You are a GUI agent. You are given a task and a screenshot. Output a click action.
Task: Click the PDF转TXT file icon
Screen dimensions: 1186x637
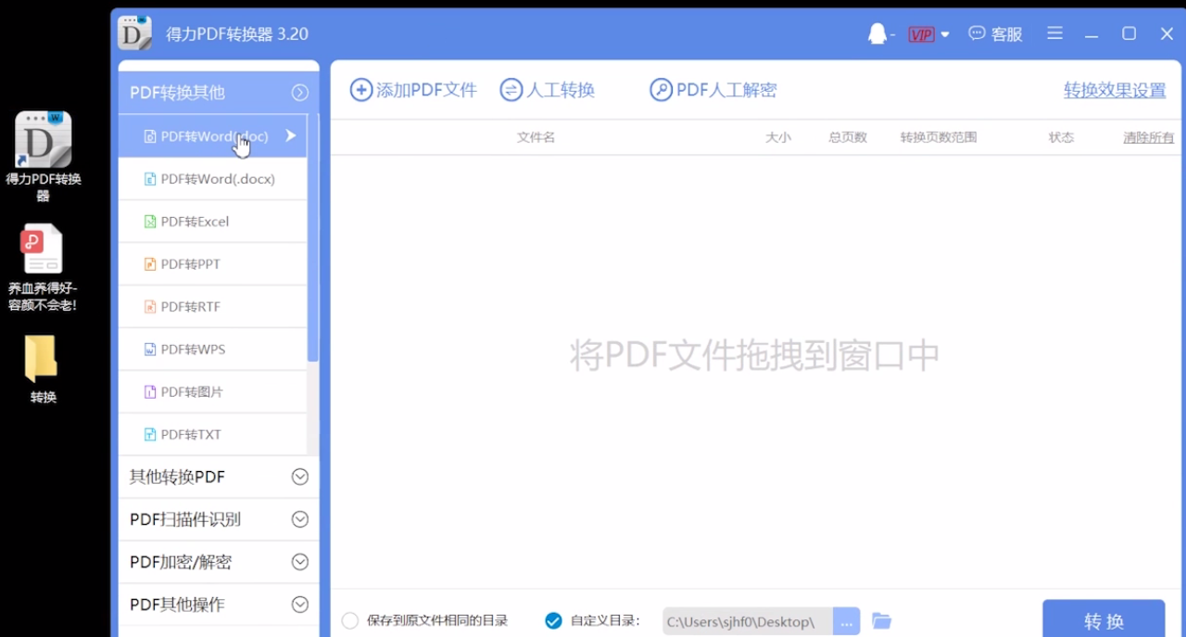coord(150,435)
